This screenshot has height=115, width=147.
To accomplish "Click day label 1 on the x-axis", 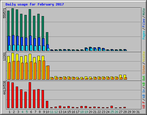I will point(9,112).
